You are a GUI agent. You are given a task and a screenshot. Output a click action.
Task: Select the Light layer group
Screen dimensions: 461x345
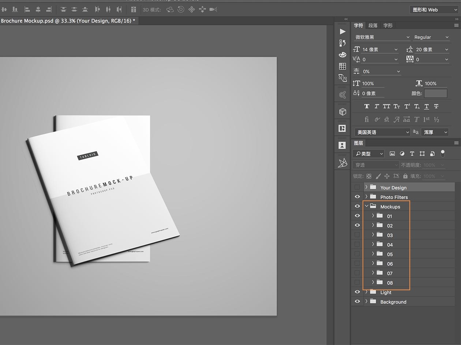click(386, 292)
